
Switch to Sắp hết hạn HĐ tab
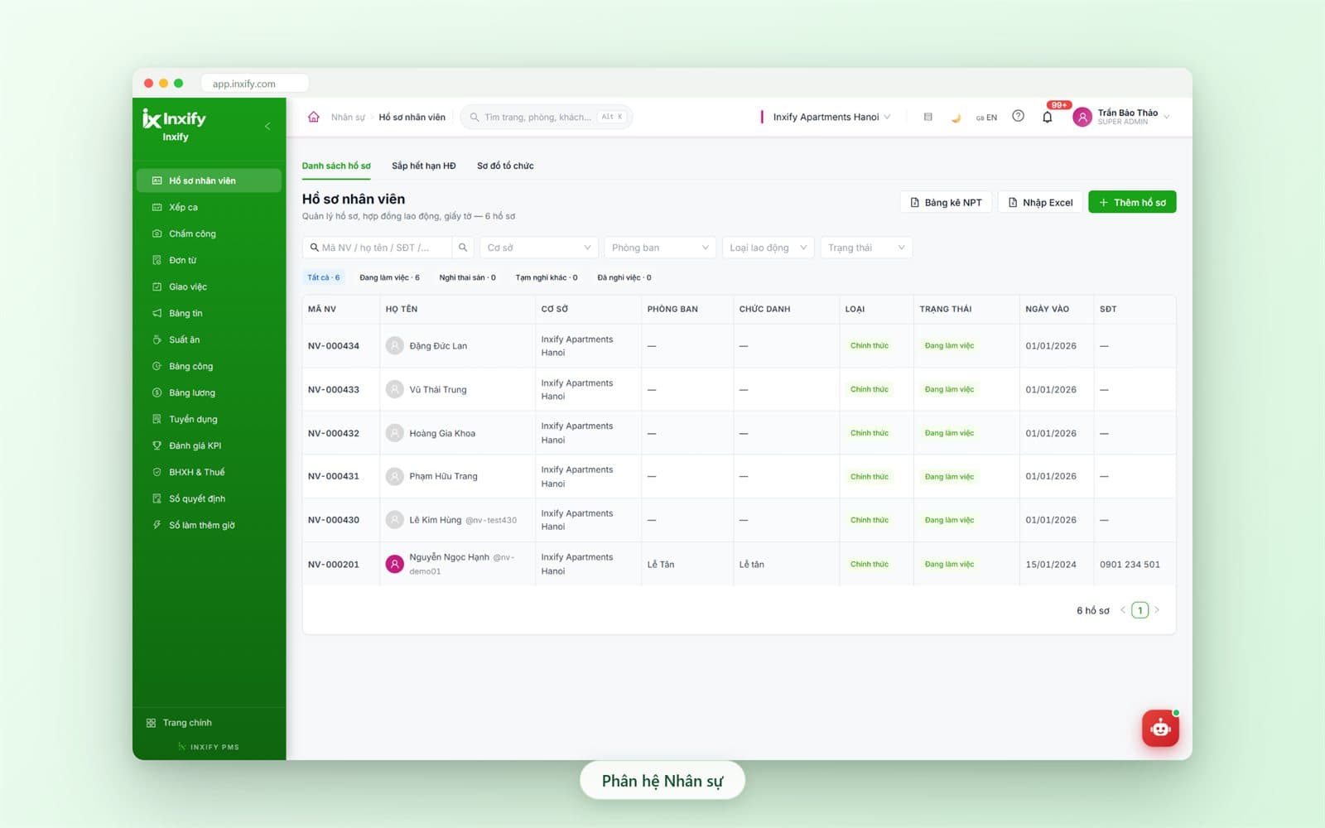point(424,166)
